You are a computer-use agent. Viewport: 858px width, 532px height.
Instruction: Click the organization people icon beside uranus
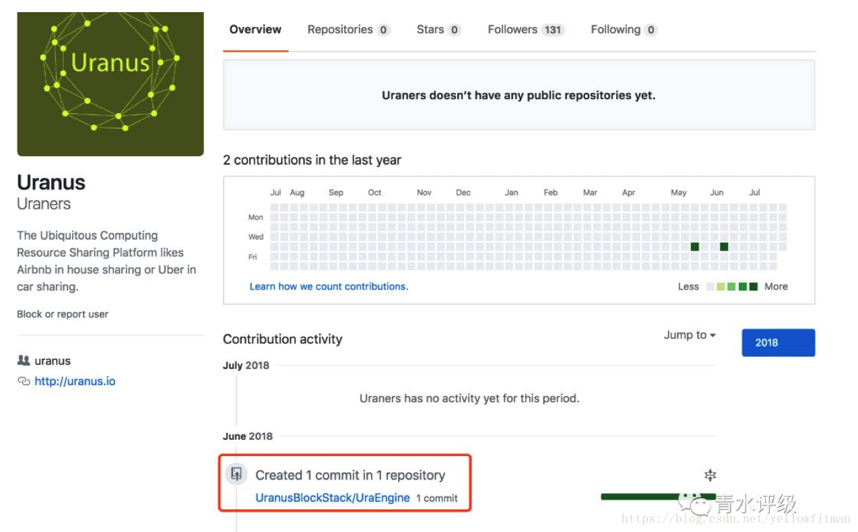(24, 360)
